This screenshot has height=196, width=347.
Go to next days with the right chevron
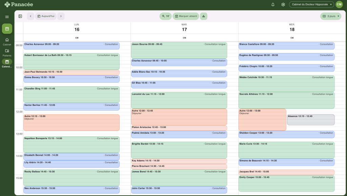[x=61, y=16]
